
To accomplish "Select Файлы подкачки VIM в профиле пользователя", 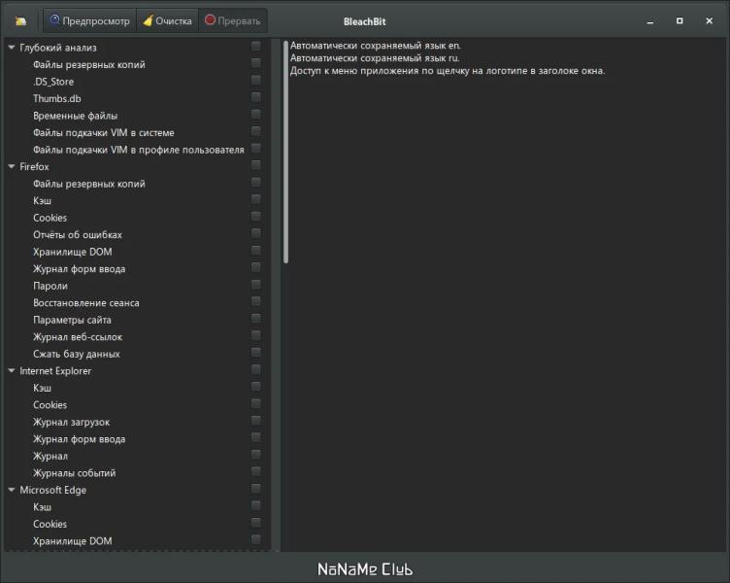I will point(138,150).
